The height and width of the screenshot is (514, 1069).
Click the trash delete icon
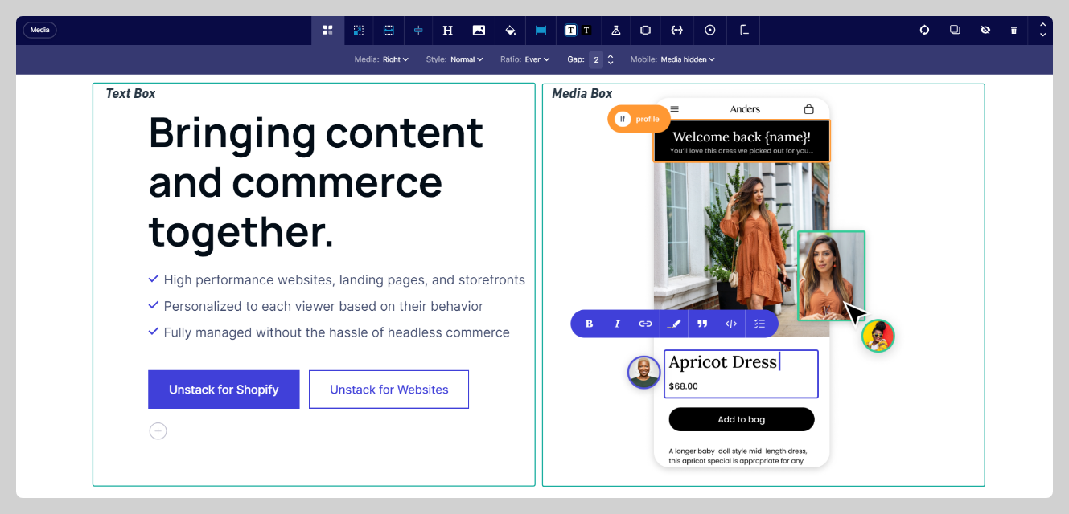point(1013,31)
